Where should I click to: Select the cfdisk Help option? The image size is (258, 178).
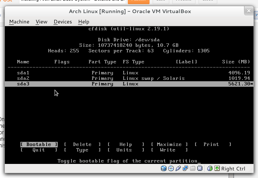click(126, 144)
